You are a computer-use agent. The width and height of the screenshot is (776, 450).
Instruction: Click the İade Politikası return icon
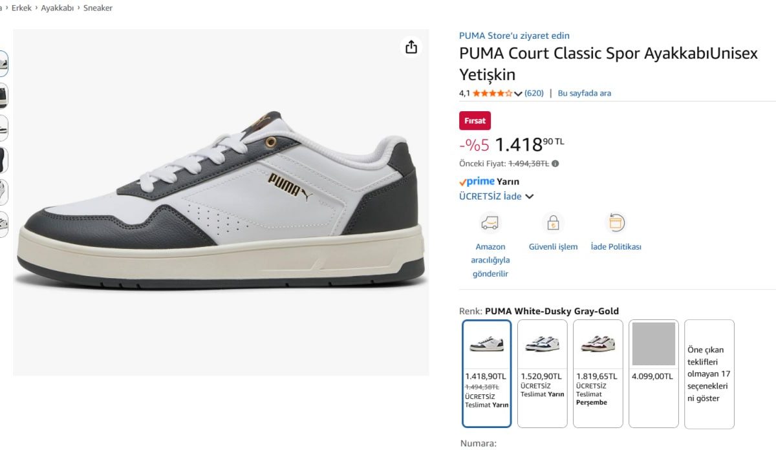[x=615, y=222]
